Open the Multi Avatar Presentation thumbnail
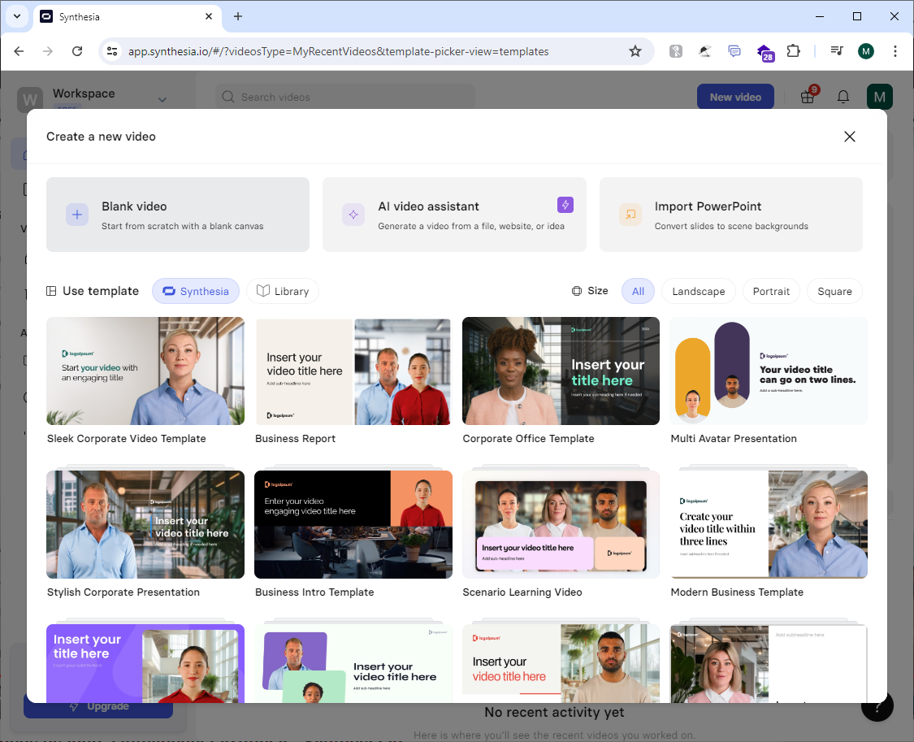 pos(769,371)
